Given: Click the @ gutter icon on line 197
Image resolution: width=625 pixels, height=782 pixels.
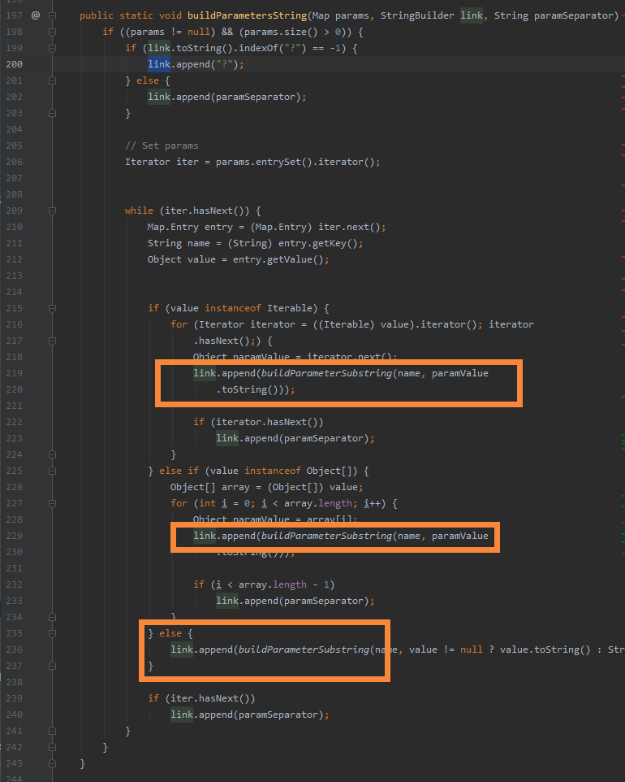Looking at the screenshot, I should click(36, 15).
